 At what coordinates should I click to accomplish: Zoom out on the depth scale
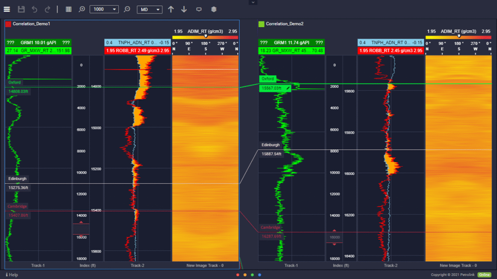127,9
